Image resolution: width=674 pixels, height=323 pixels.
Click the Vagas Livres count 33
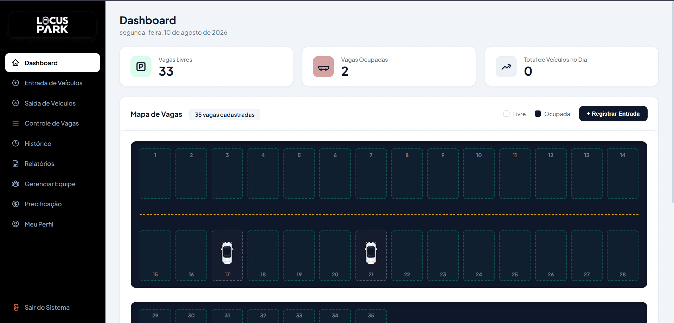coord(166,72)
